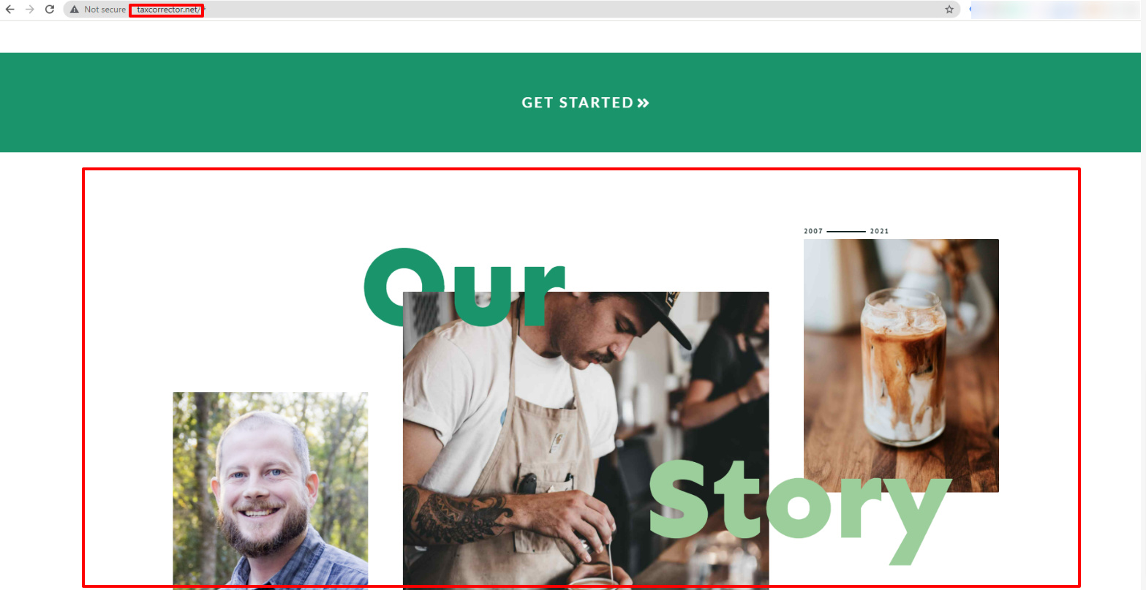Click the double chevron next to GET STARTED
Screen dimensions: 1146x590
643,103
